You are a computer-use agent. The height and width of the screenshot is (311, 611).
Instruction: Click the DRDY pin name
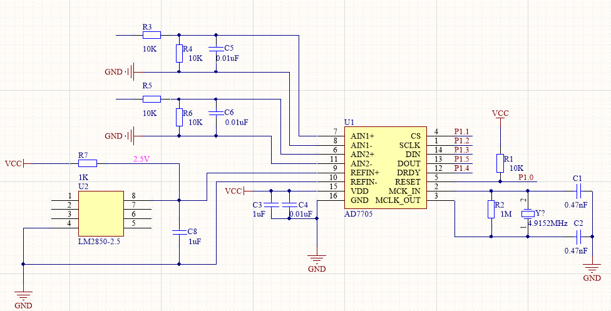[x=409, y=173]
